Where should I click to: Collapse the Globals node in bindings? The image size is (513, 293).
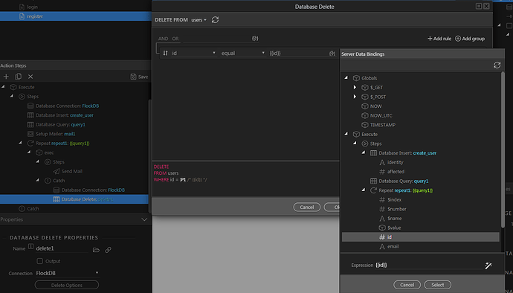[x=346, y=78]
